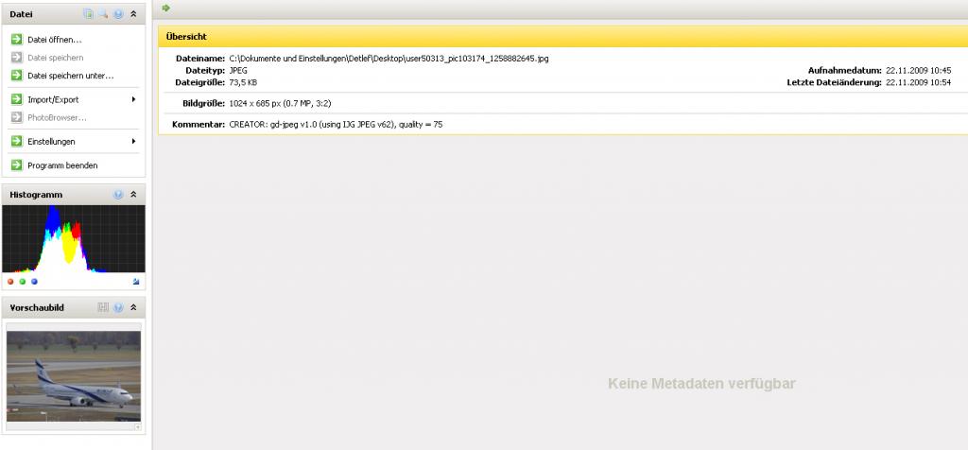Select the PhotoBrowser… entry
The image size is (968, 450).
pos(57,117)
